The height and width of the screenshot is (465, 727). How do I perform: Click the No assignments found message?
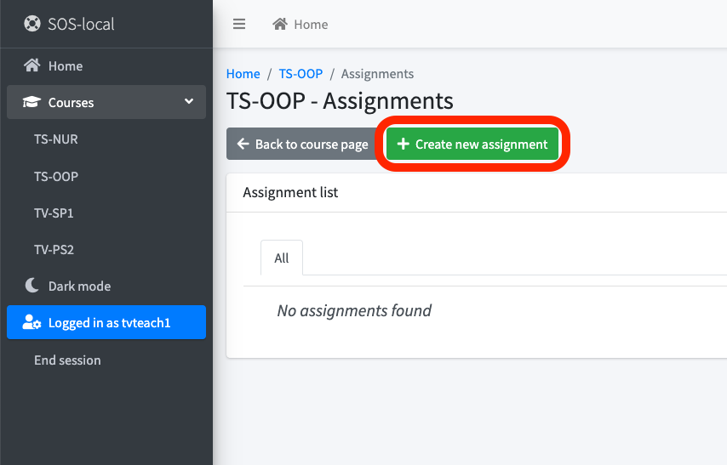[354, 310]
